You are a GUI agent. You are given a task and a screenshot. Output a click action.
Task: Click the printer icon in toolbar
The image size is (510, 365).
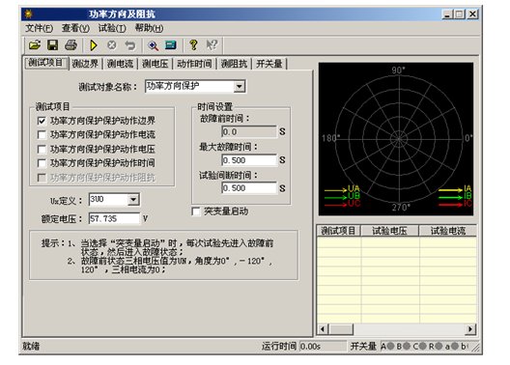click(71, 44)
